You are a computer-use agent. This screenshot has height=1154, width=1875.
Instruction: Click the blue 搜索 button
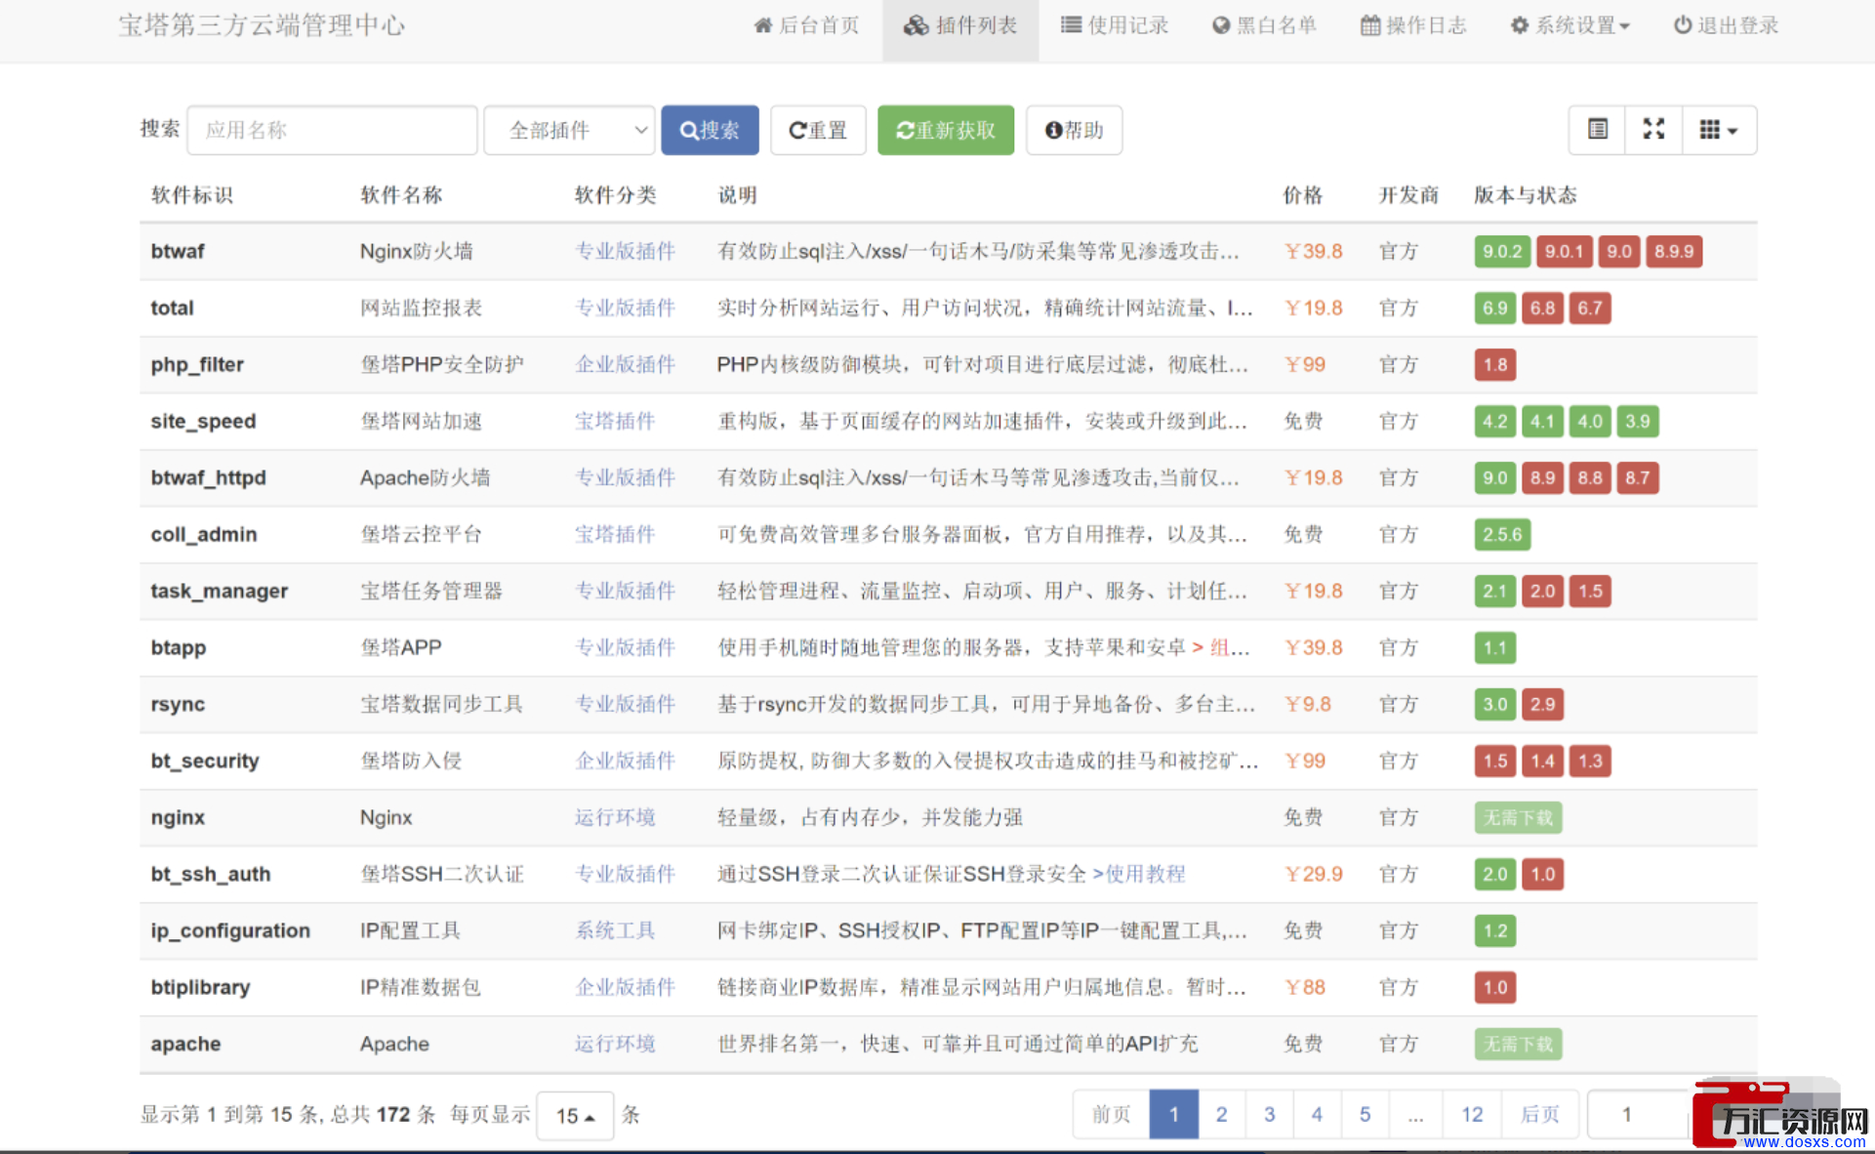710,130
